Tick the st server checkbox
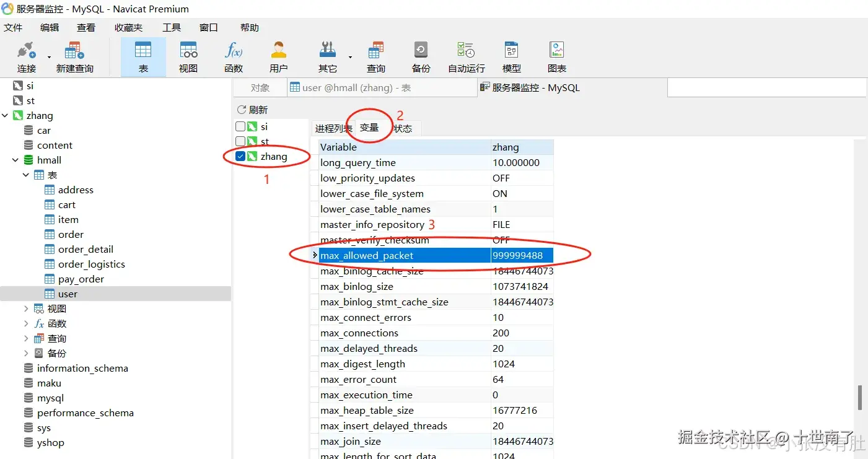 point(240,141)
